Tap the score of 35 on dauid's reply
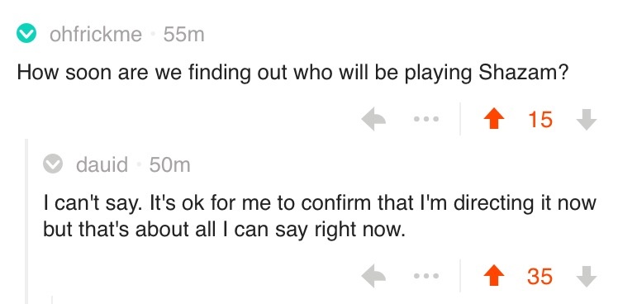618x304 pixels. tap(540, 276)
